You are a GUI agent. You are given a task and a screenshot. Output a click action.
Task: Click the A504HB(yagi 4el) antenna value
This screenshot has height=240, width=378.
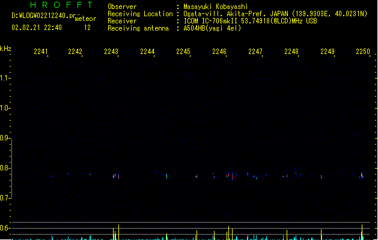[212, 28]
